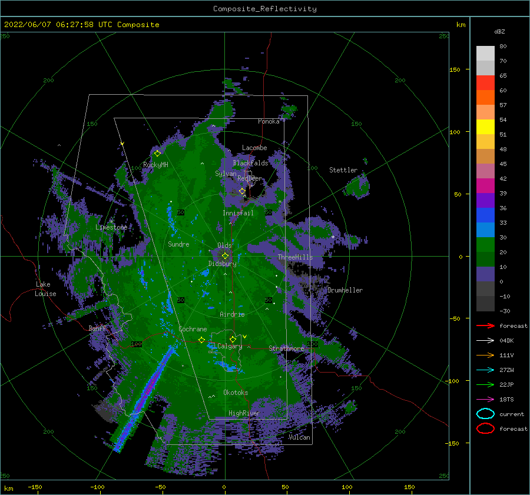Click the white 04DK arrow legend icon
This screenshot has height=495, width=530.
485,341
